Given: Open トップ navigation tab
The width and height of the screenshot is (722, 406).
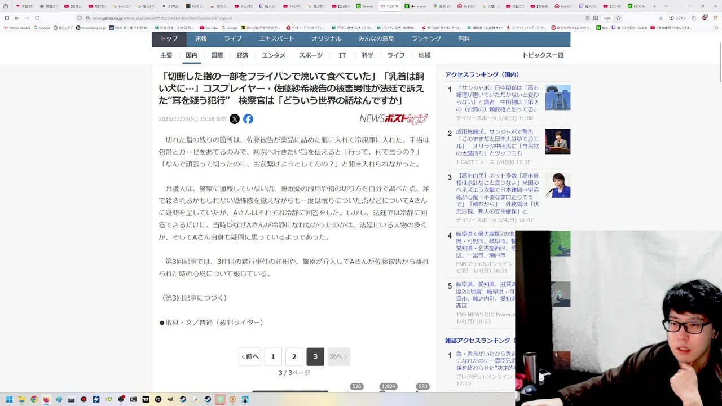Looking at the screenshot, I should pyautogui.click(x=169, y=39).
